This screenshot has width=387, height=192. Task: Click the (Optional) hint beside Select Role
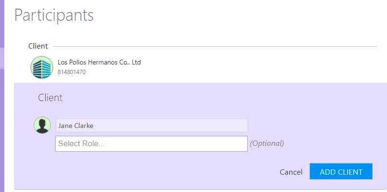pos(267,143)
